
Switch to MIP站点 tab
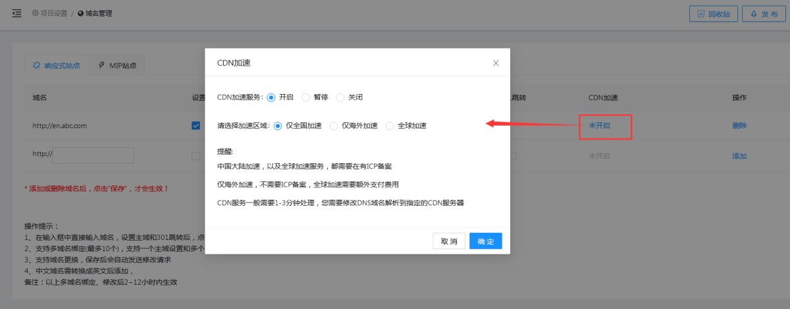[x=117, y=65]
